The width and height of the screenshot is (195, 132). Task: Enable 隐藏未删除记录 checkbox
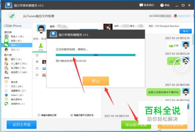(39, 115)
